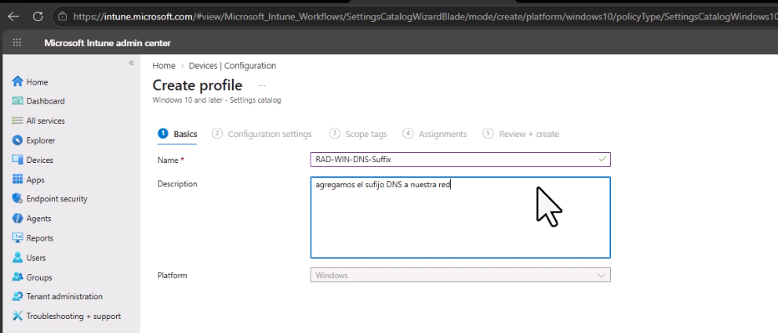
Task: Open the Dashboard sidebar icon
Action: point(18,101)
